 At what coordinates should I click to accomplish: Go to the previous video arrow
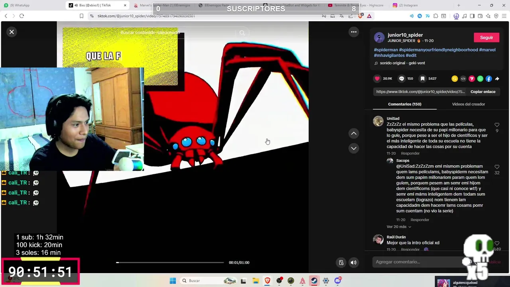pos(353,134)
